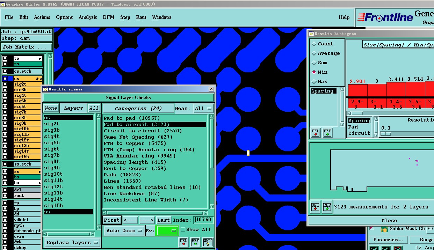This screenshot has height=250, width=434.
Task: Click the categories list horizontal scrollbar
Action: 156,213
